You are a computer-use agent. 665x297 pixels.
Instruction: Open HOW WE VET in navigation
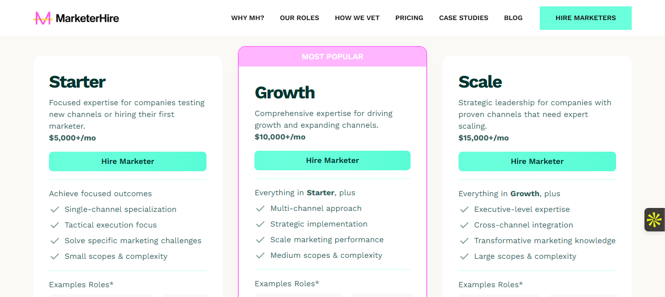pos(357,18)
